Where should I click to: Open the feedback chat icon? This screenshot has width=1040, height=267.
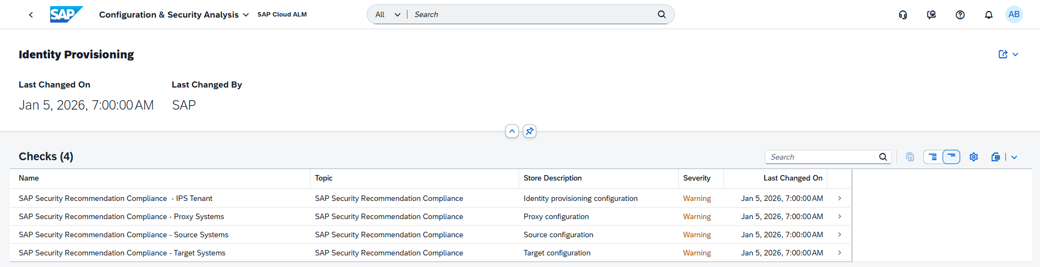(932, 15)
